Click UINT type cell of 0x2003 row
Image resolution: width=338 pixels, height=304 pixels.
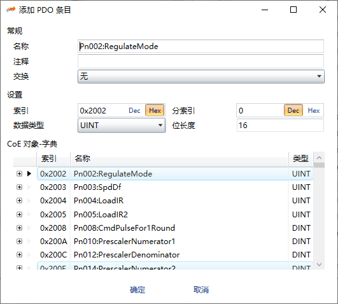click(x=301, y=187)
